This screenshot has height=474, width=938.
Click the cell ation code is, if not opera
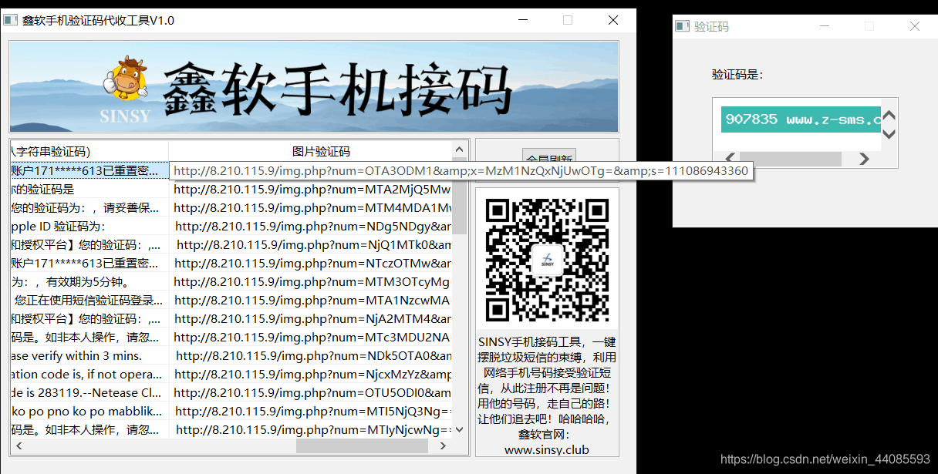point(89,374)
